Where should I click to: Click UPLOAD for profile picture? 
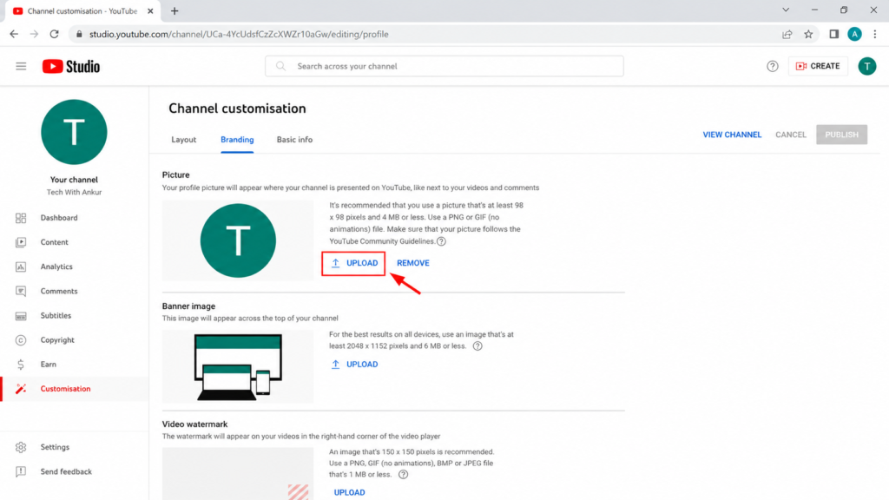click(x=354, y=263)
